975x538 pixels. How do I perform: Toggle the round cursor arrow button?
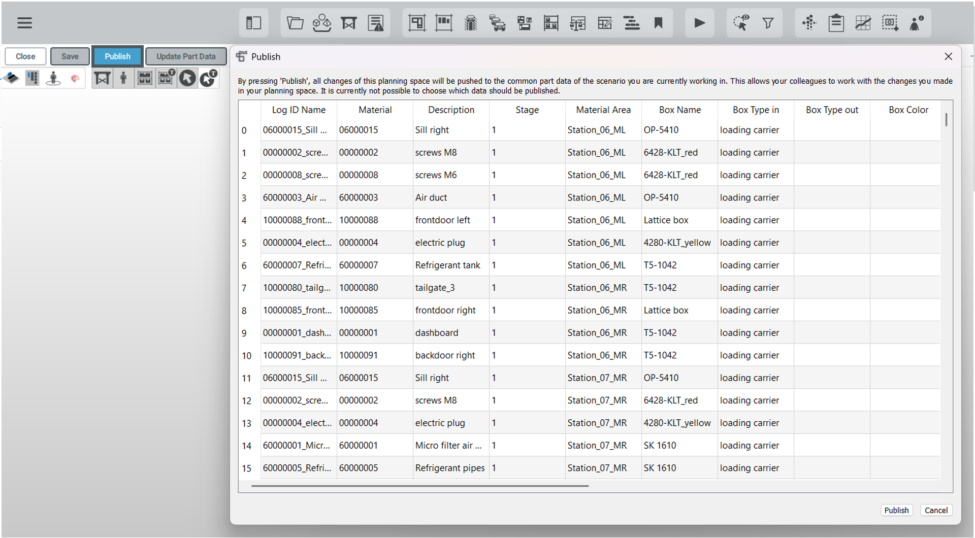point(187,78)
